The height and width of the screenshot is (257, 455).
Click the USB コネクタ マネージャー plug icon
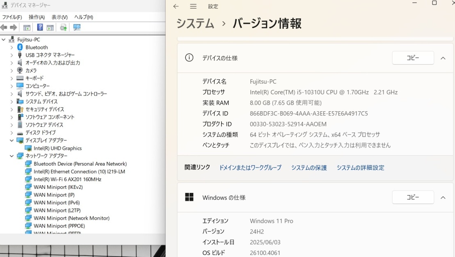coord(20,55)
